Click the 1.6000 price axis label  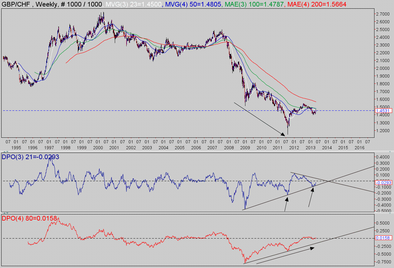coord(383,99)
